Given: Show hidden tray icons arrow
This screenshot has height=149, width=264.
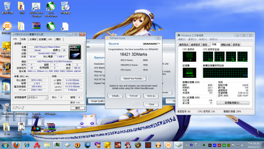Looking at the screenshot, I should tap(200, 145).
